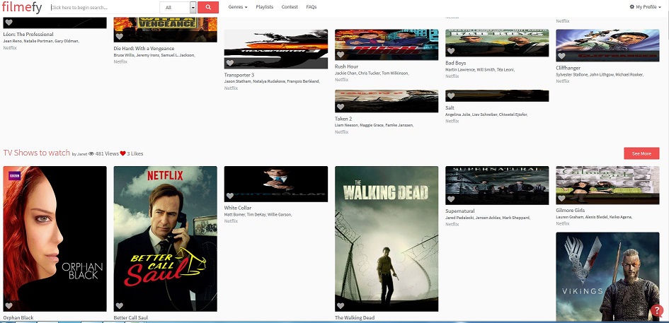Like The Walking Dead with heart icon
This screenshot has width=669, height=323.
click(341, 305)
